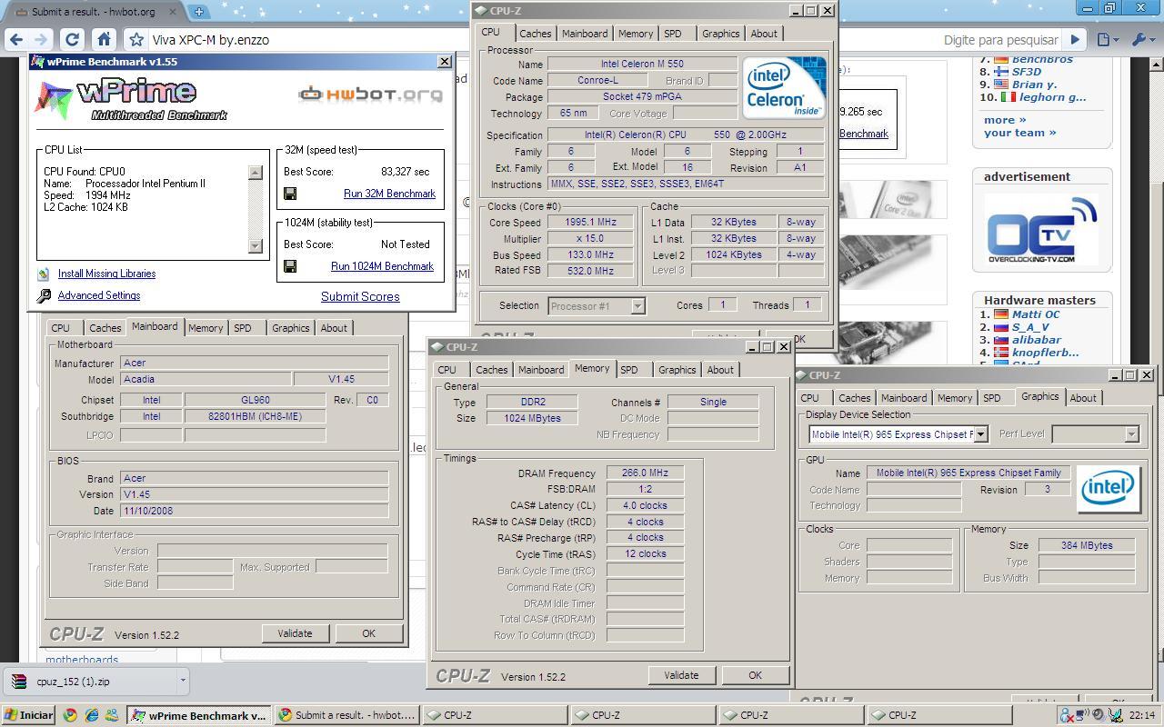Go to browser home page icon
Viewport: 1164px width, 727px height.
[104, 39]
